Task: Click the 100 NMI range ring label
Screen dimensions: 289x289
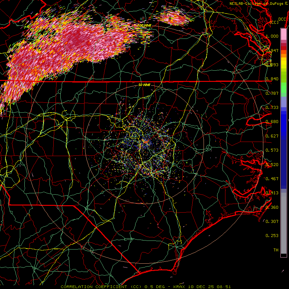Action: pos(144,25)
